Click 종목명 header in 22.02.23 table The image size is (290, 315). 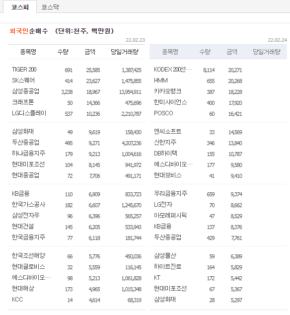tap(28, 52)
